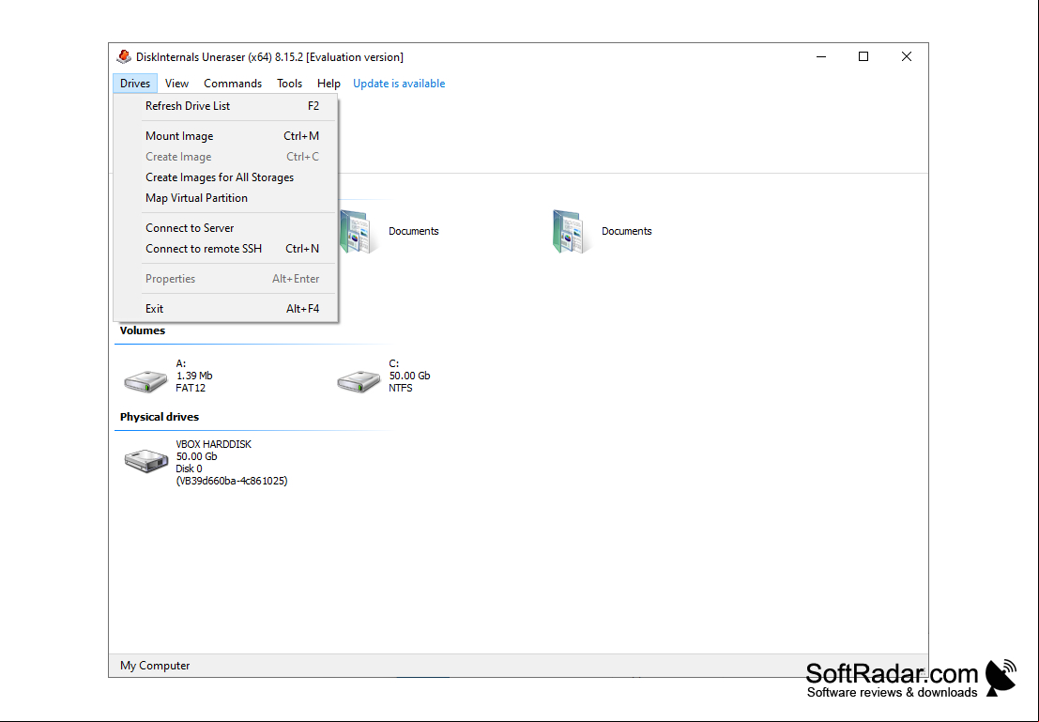Open the Help menu

click(329, 84)
